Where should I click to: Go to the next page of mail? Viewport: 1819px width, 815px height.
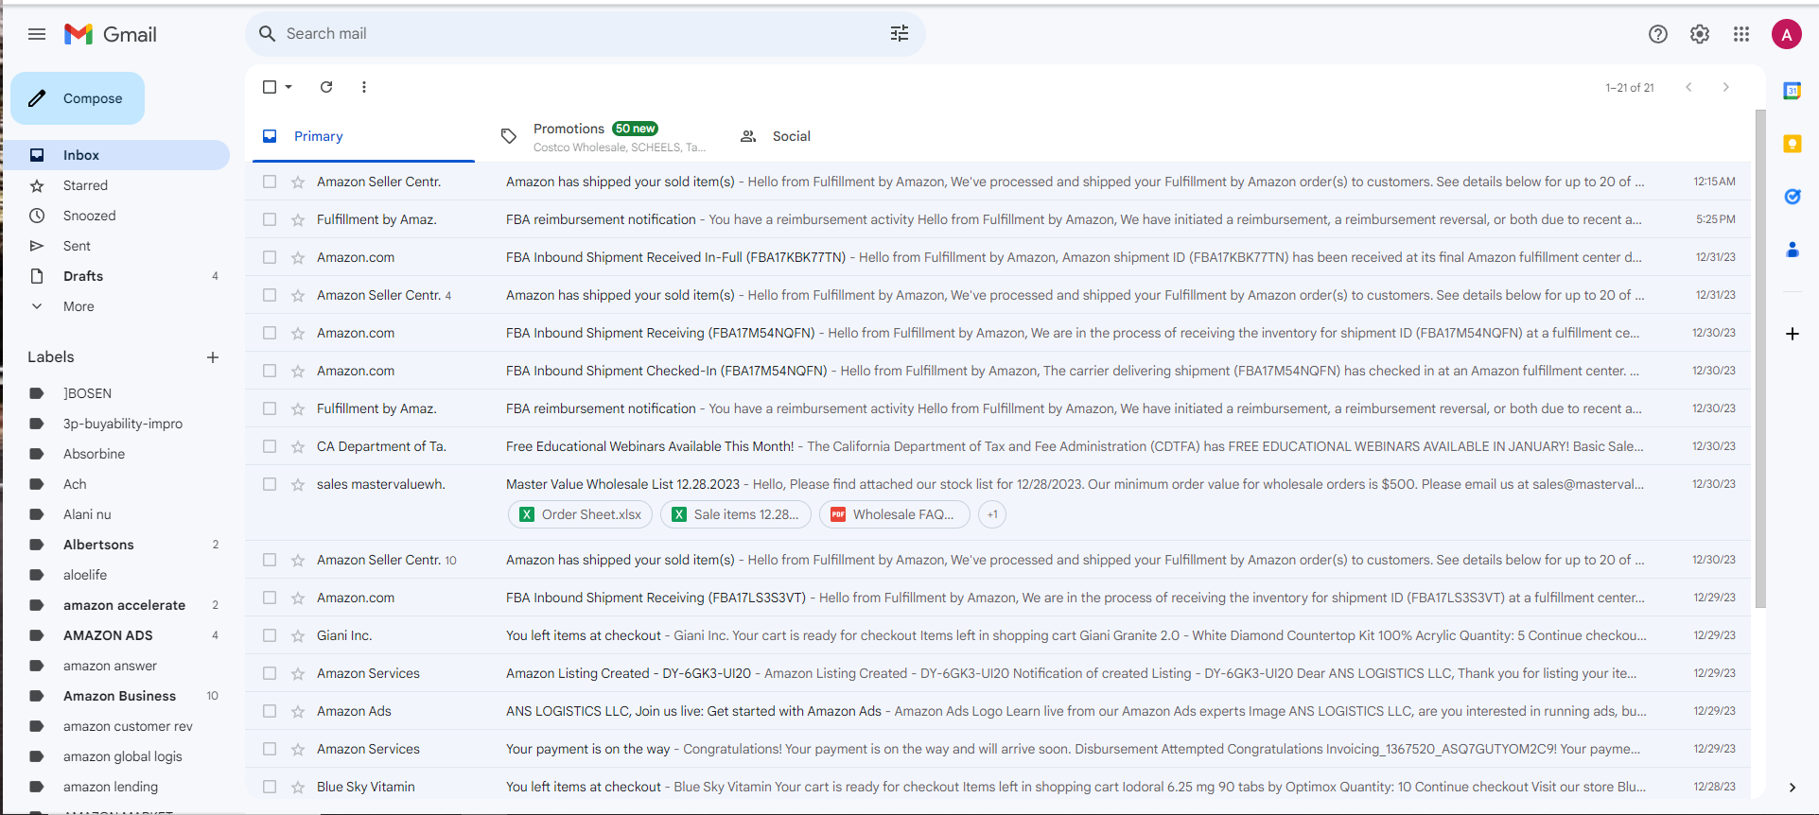point(1726,87)
